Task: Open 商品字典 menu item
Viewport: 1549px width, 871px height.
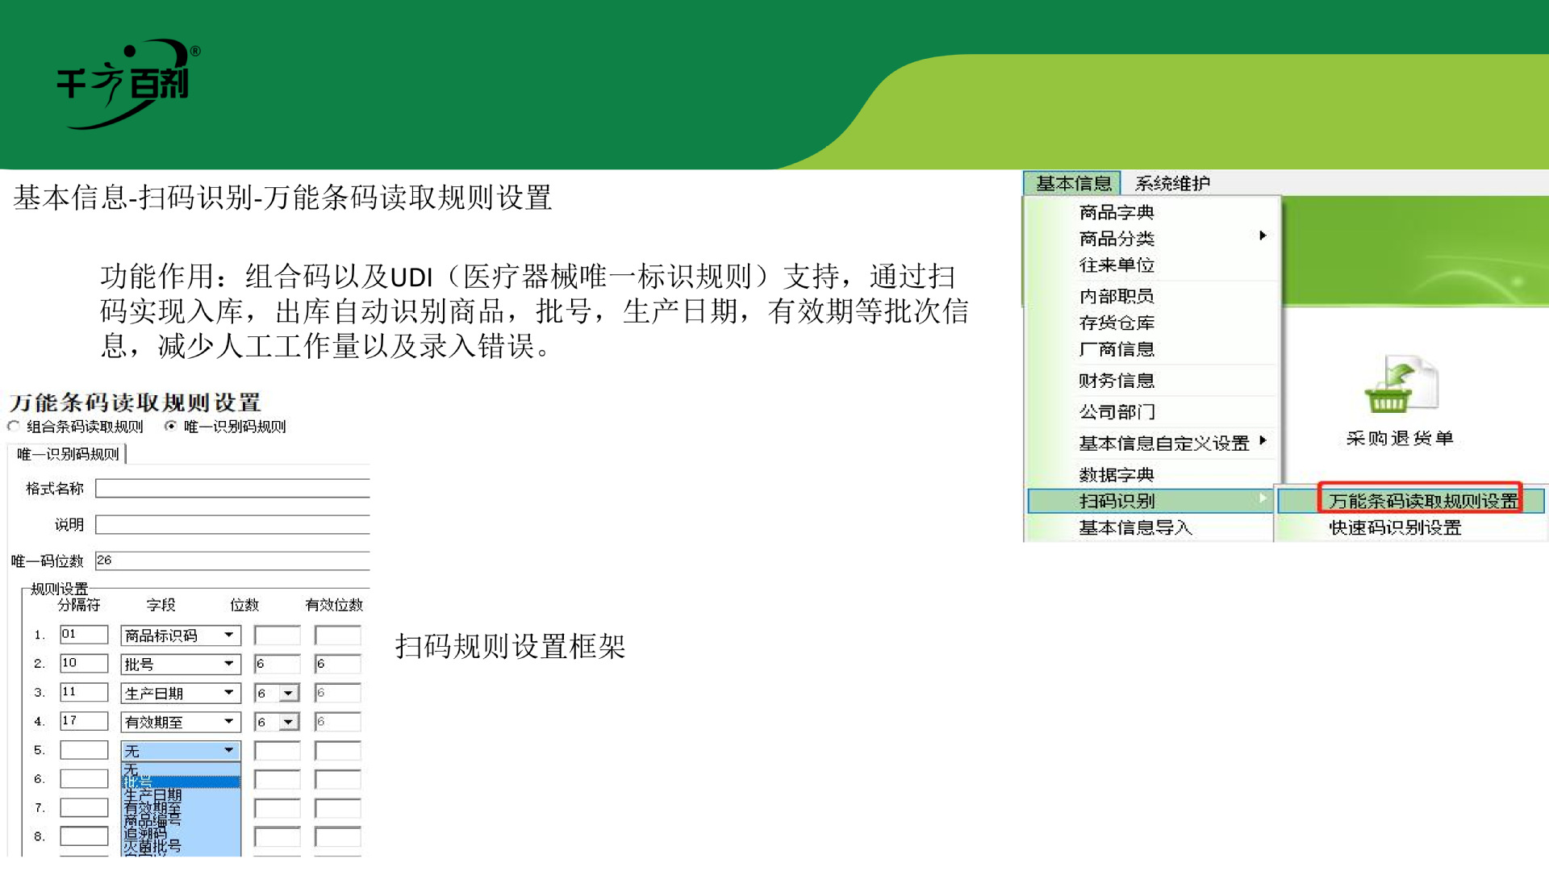Action: (1117, 212)
